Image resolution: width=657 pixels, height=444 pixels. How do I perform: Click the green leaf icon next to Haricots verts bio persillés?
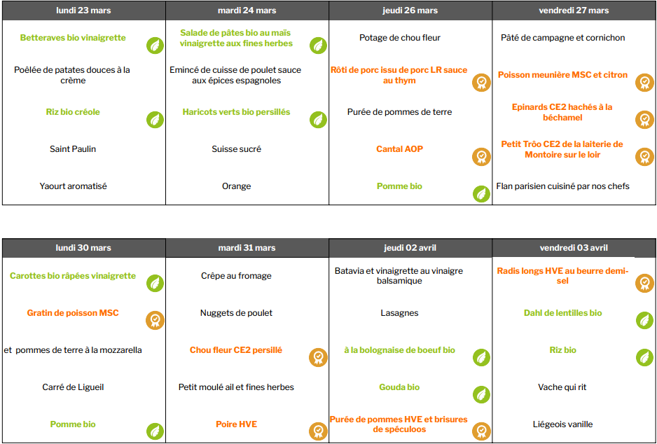click(x=318, y=120)
